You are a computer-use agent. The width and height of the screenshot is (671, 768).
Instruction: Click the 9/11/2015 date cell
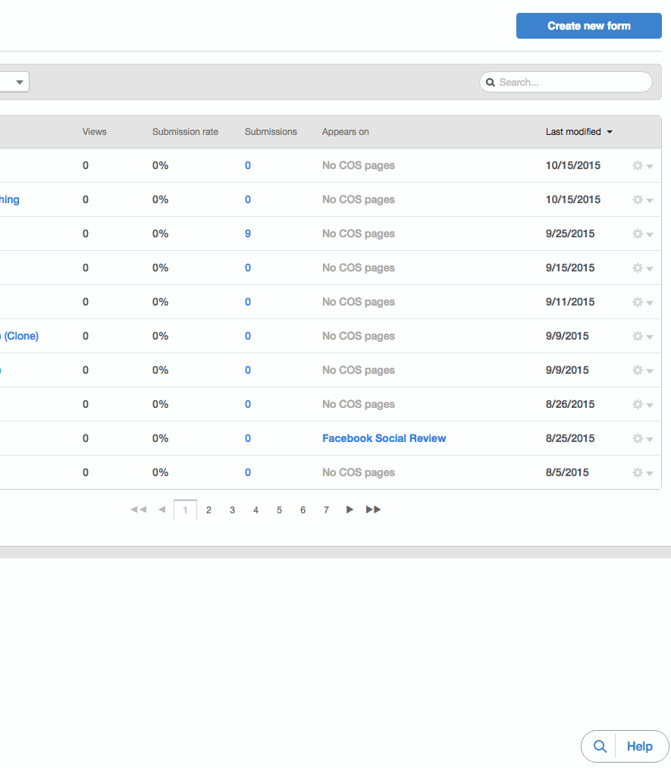pos(570,302)
